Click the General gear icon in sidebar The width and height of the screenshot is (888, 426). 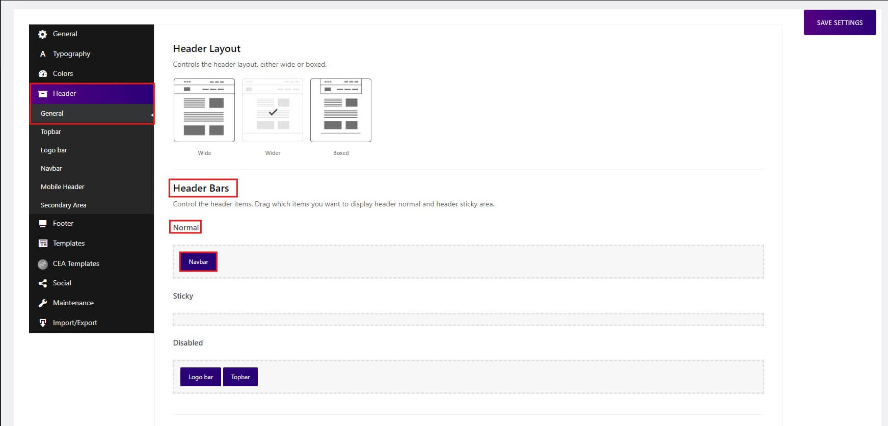tap(43, 34)
